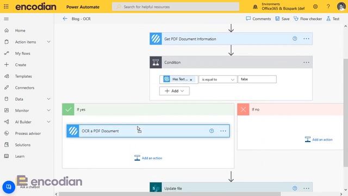Open the app launcher grid
This screenshot has height=196, width=348.
point(6,7)
